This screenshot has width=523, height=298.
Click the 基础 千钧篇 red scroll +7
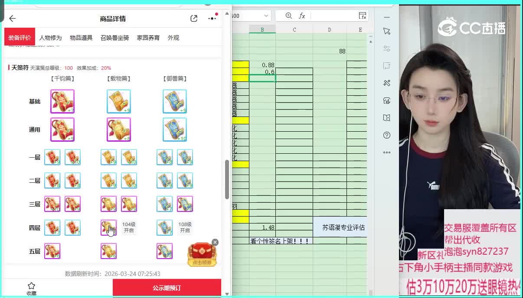coord(62,101)
